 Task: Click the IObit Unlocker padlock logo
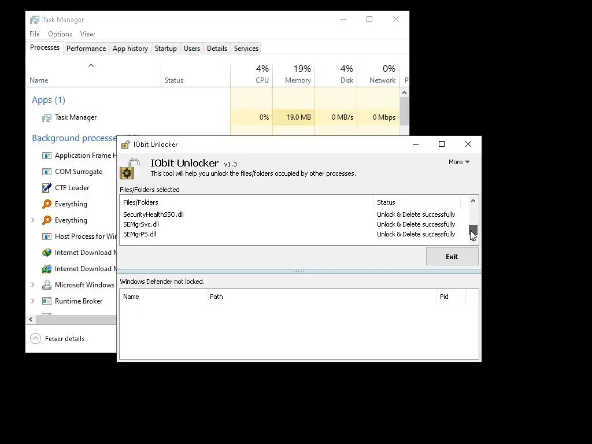tap(130, 168)
